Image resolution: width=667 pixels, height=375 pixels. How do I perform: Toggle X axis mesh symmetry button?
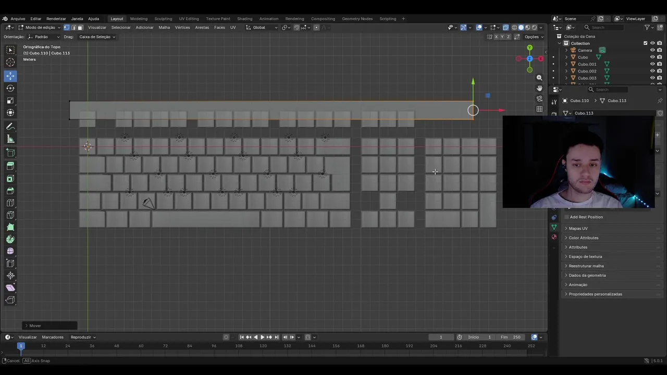[496, 37]
